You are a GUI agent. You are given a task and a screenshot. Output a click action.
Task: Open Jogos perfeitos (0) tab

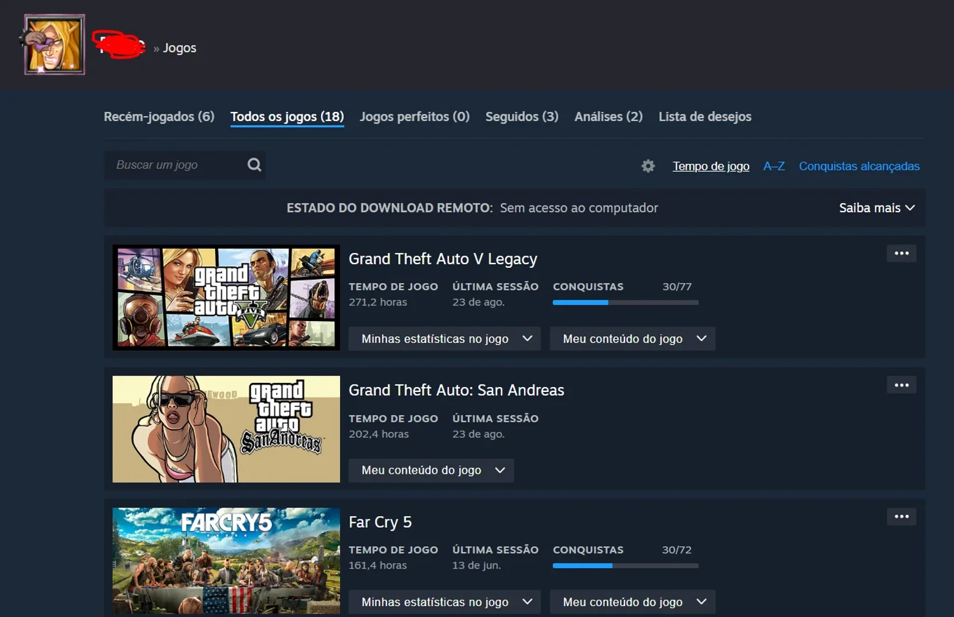pyautogui.click(x=415, y=117)
